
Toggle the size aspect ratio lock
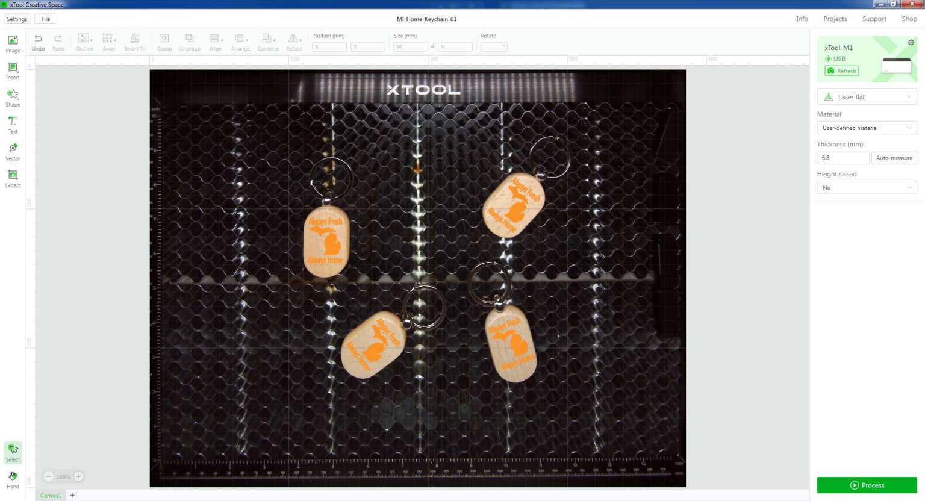coord(432,46)
